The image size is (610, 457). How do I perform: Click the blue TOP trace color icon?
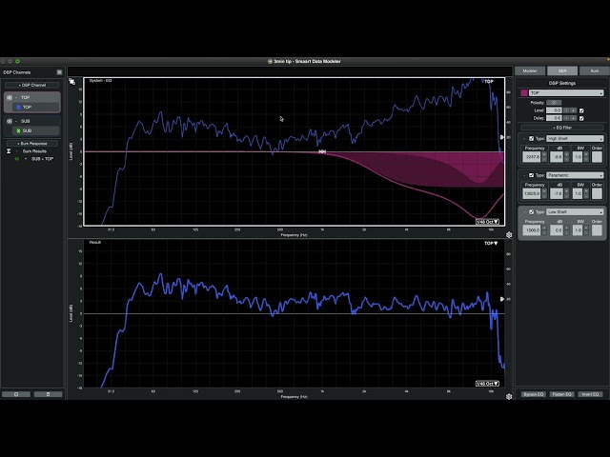click(x=18, y=107)
